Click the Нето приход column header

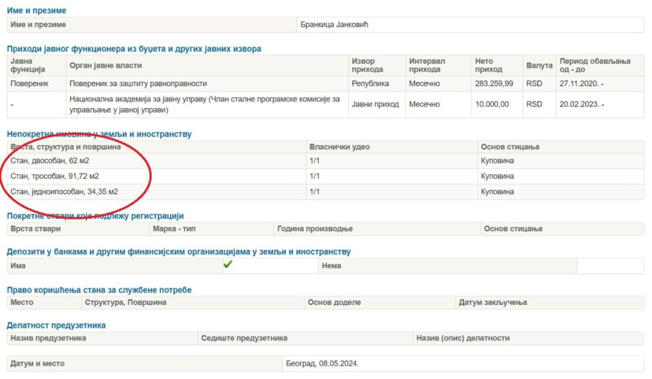click(488, 65)
